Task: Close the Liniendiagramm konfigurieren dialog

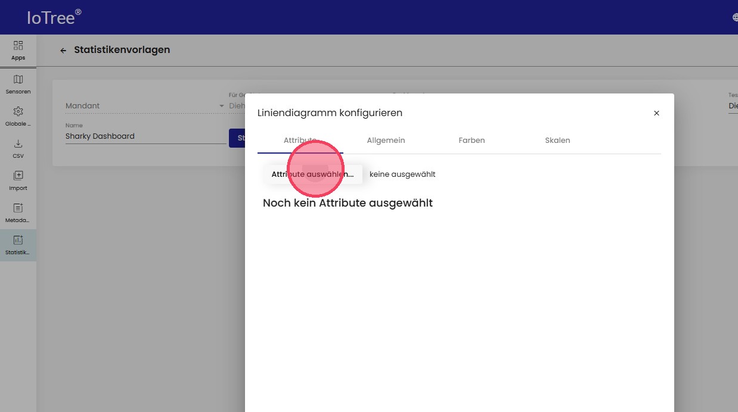Action: pos(656,113)
